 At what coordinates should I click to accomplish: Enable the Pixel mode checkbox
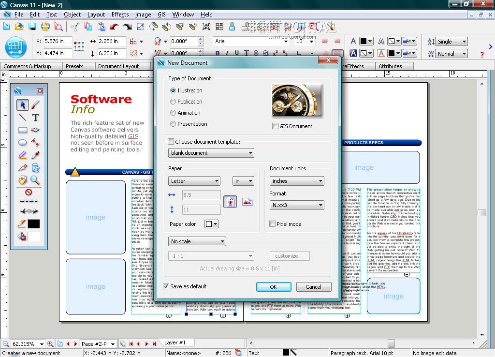tap(272, 223)
